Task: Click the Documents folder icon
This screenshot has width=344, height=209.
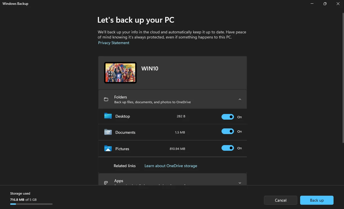Action: pyautogui.click(x=108, y=132)
